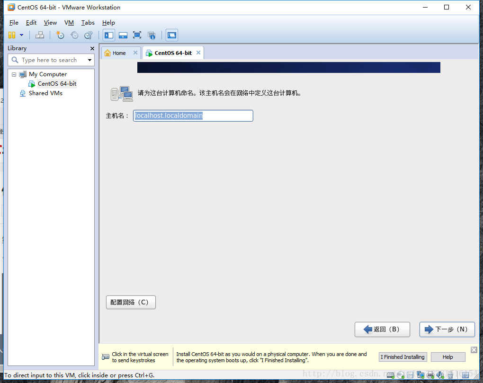The height and width of the screenshot is (383, 483).
Task: Click the keyboard icon in hint bar
Action: pos(105,357)
